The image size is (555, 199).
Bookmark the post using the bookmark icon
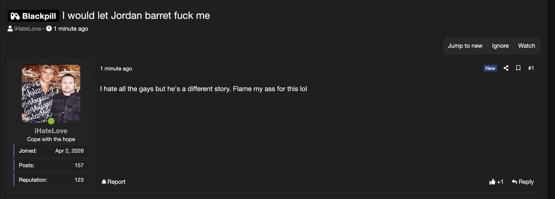[x=518, y=68]
